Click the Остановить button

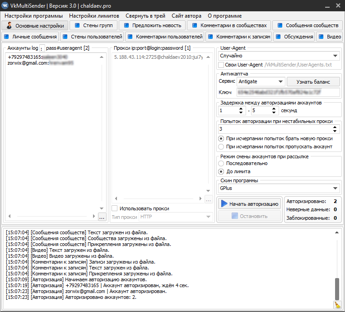click(x=250, y=216)
